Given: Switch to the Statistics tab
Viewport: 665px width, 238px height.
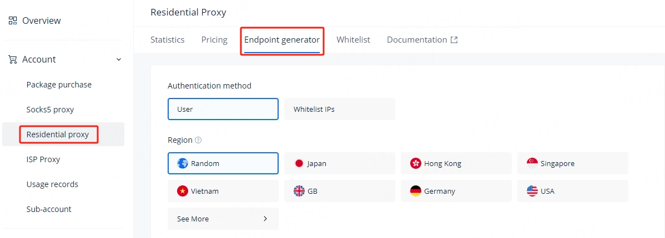Looking at the screenshot, I should [x=168, y=40].
